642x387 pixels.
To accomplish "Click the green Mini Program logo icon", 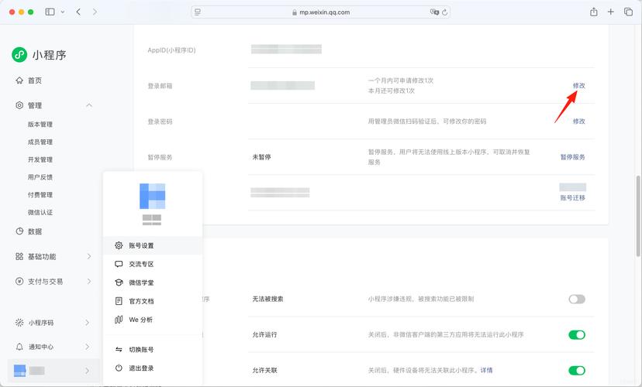I will tap(19, 54).
